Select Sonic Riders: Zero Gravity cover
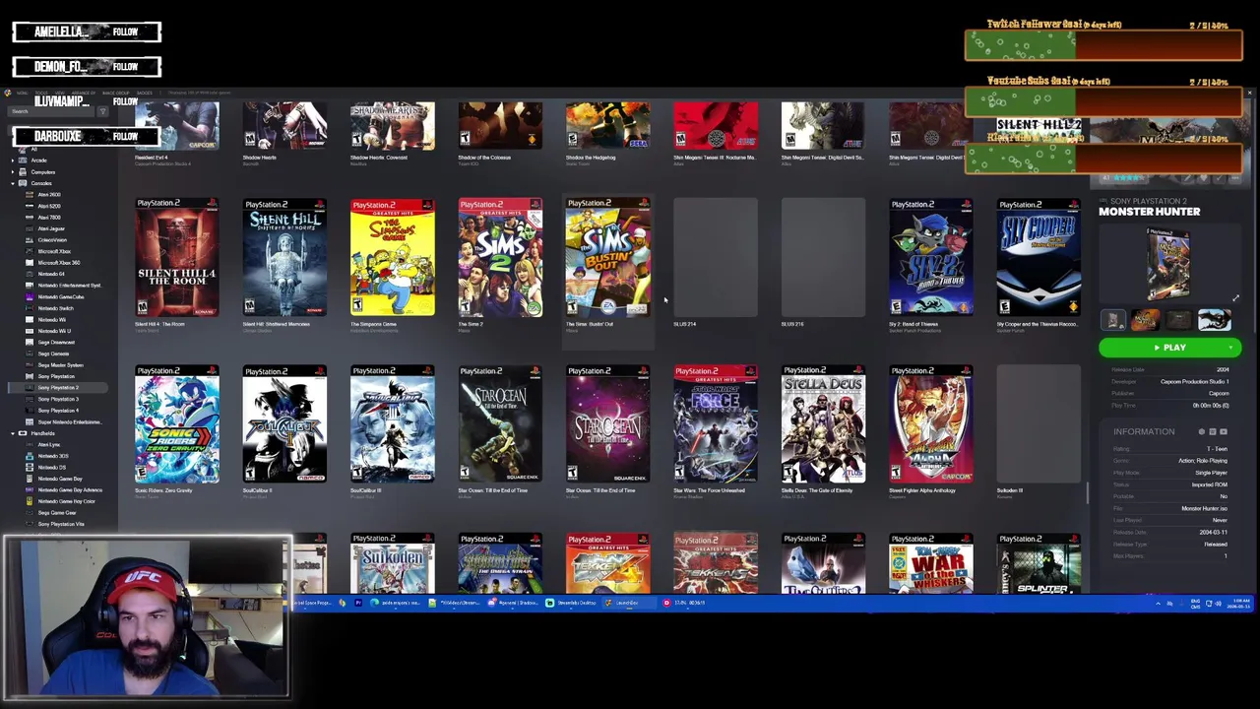Image resolution: width=1260 pixels, height=709 pixels. (177, 424)
